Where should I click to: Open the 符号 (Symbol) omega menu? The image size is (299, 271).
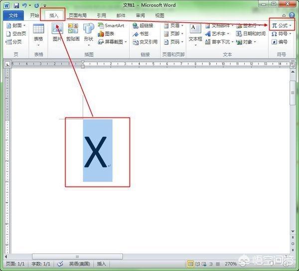point(281,34)
